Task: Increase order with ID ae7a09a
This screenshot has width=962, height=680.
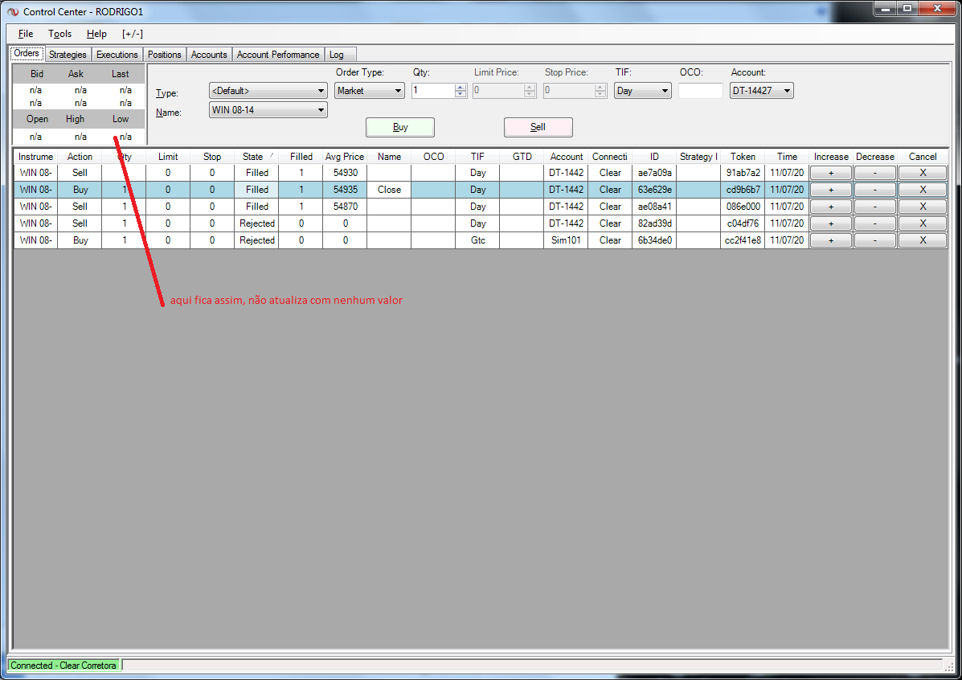Action: pyautogui.click(x=831, y=173)
